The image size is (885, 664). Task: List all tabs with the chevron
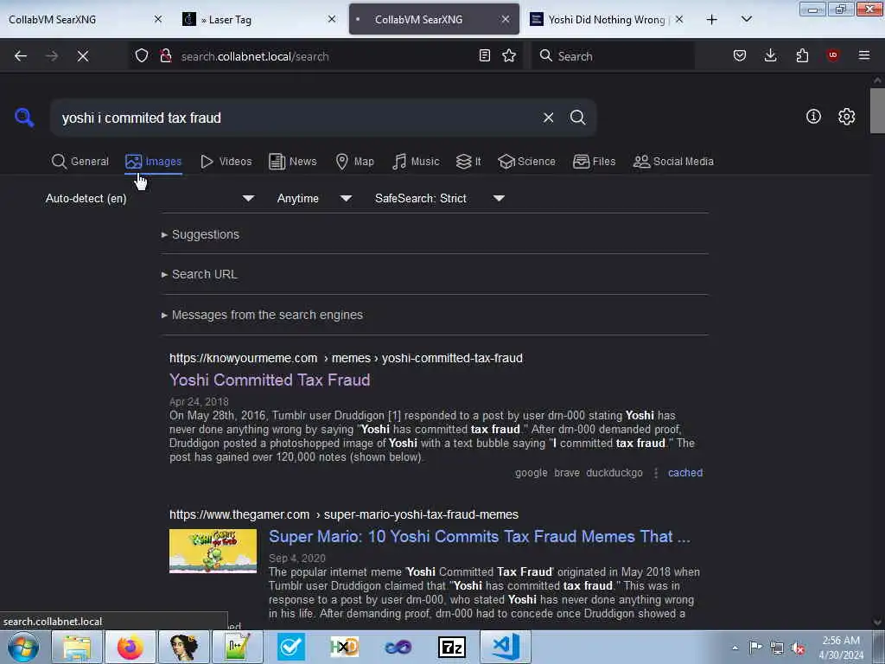tap(746, 20)
